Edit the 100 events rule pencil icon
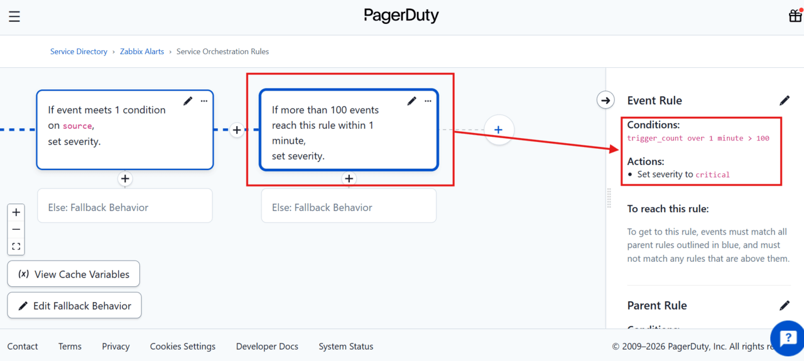This screenshot has width=804, height=361. (412, 101)
